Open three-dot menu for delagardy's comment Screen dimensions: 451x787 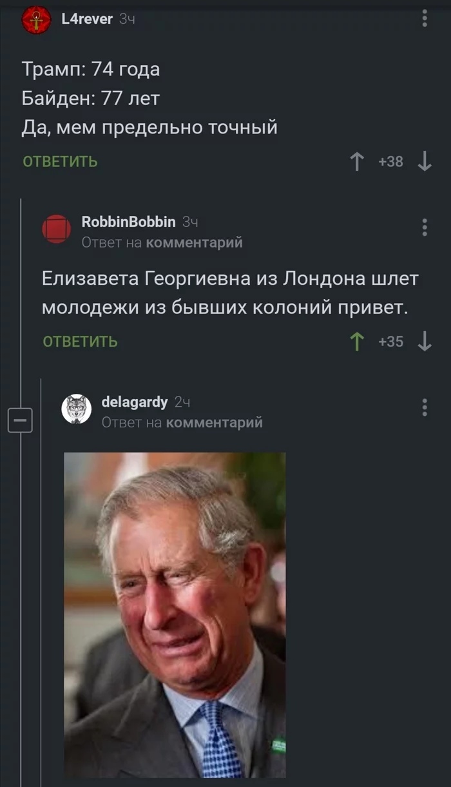(425, 407)
